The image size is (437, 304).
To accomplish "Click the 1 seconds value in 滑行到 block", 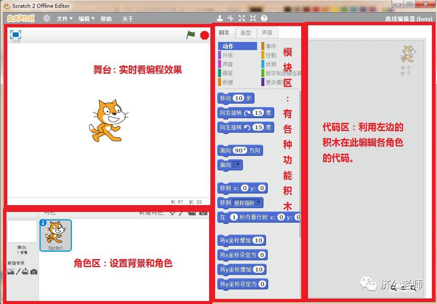I will pos(234,217).
